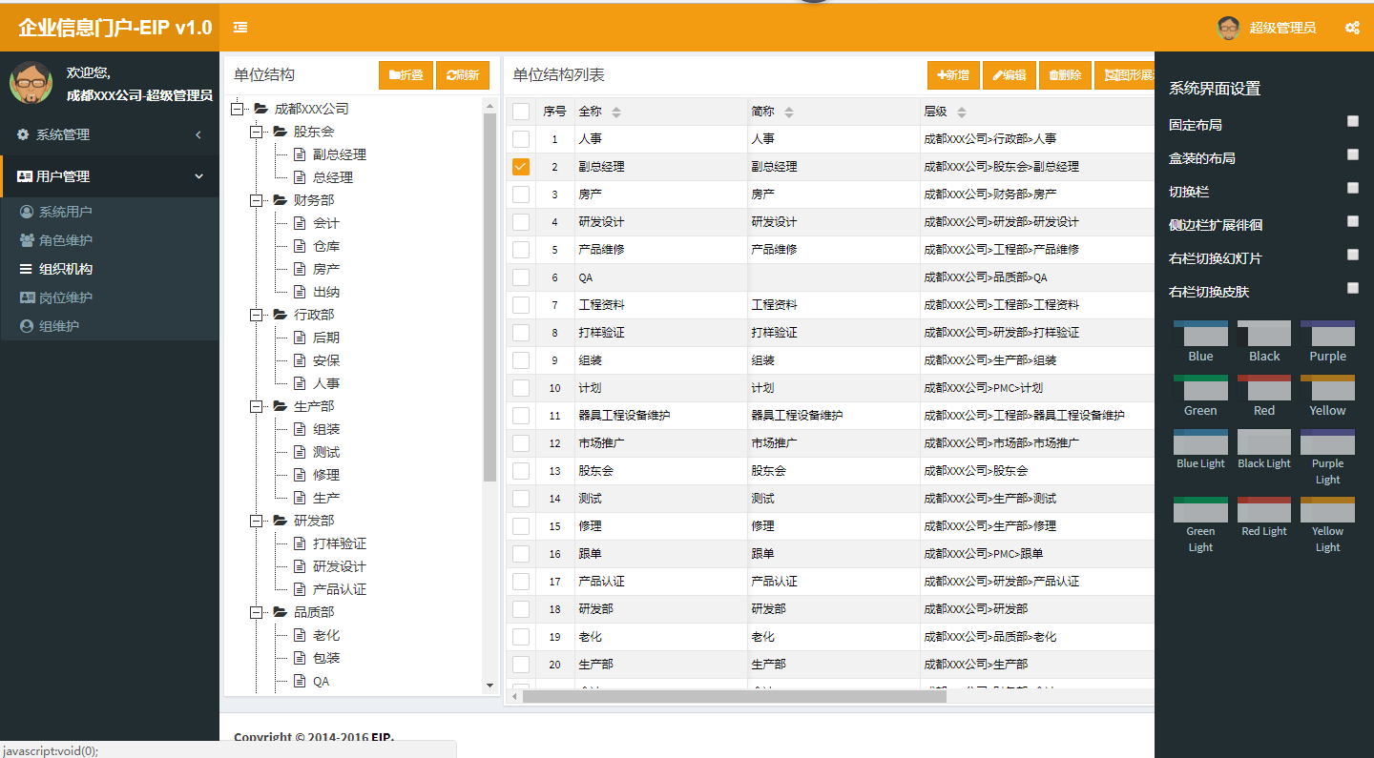Select the 研发设计 node in the tree
1374x758 pixels.
[340, 566]
